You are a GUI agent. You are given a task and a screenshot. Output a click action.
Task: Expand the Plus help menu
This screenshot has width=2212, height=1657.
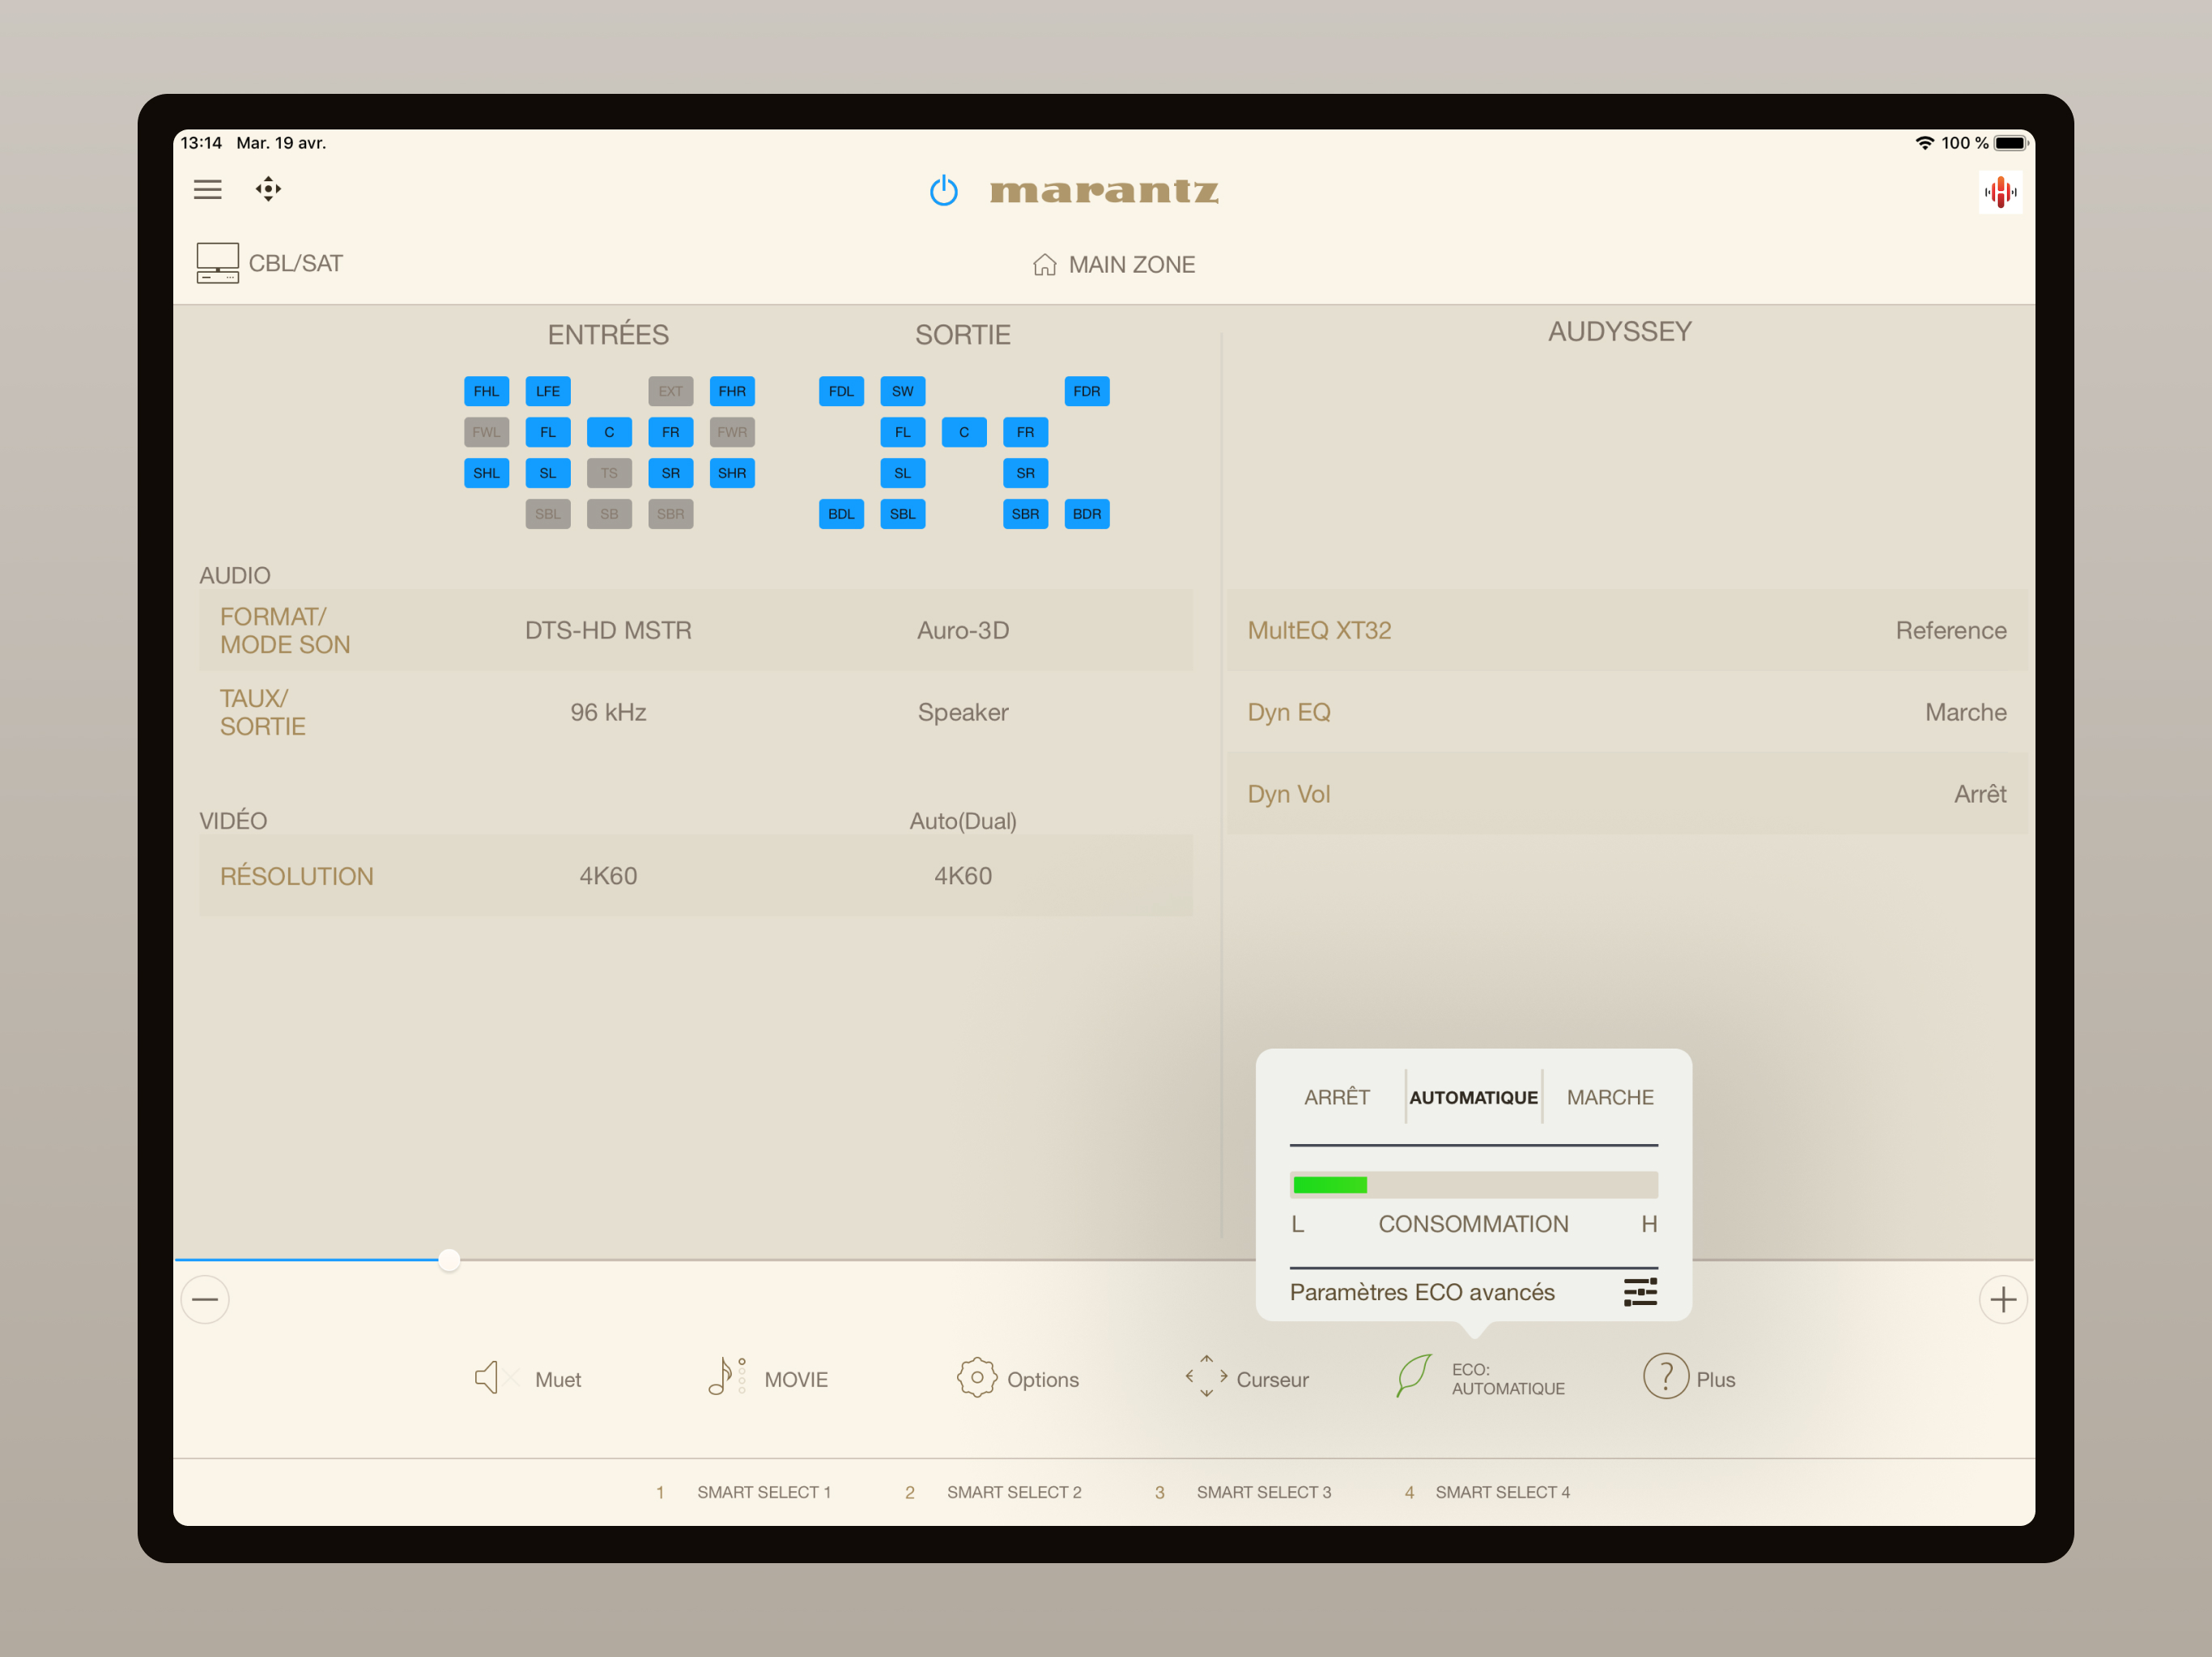(x=1665, y=1377)
